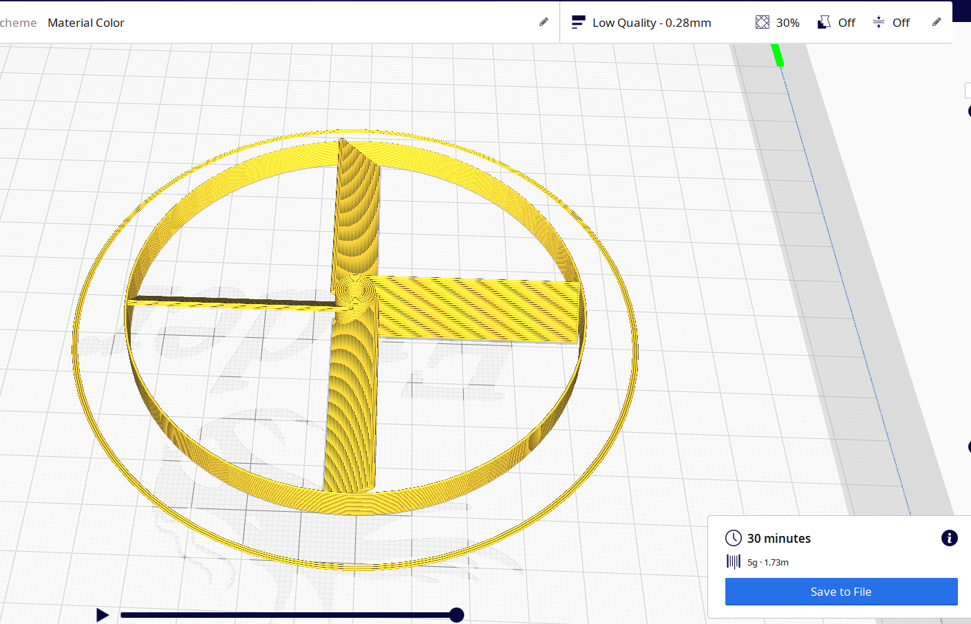This screenshot has height=624, width=971.
Task: Play the layer simulation
Action: pyautogui.click(x=103, y=615)
